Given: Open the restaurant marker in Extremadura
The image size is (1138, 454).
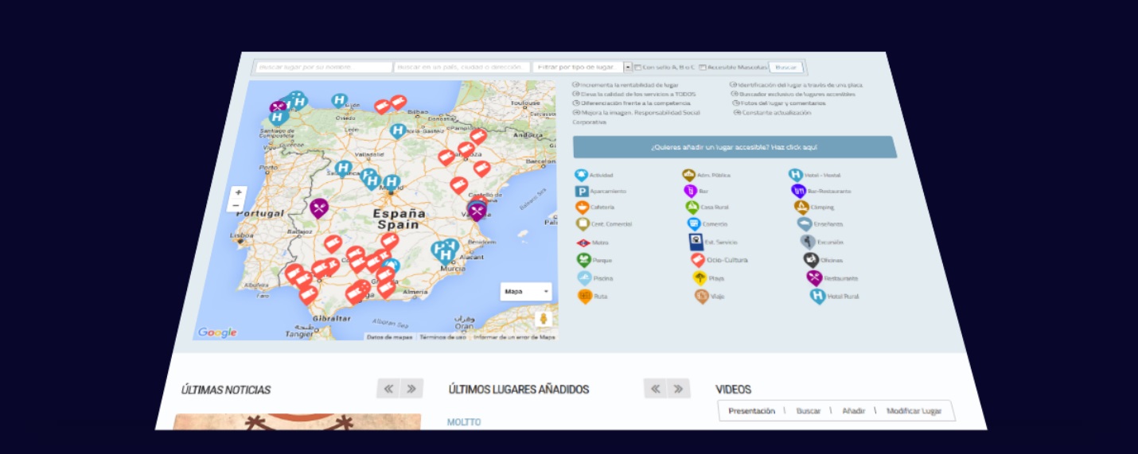Looking at the screenshot, I should 319,208.
